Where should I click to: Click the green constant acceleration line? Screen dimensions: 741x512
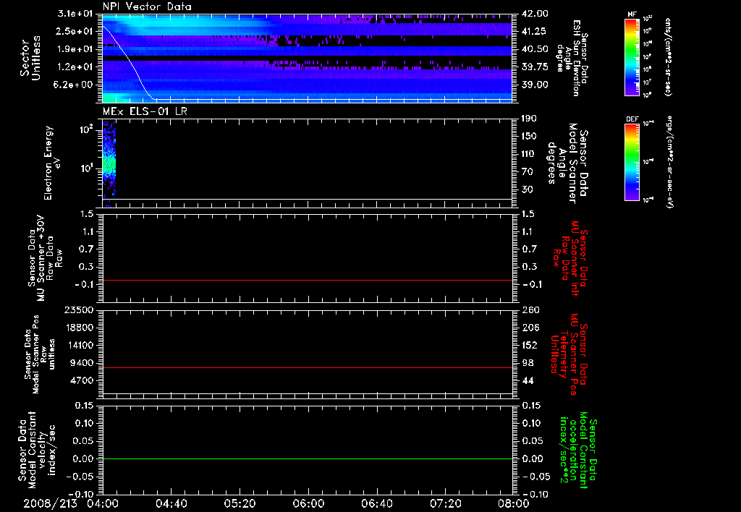click(307, 458)
